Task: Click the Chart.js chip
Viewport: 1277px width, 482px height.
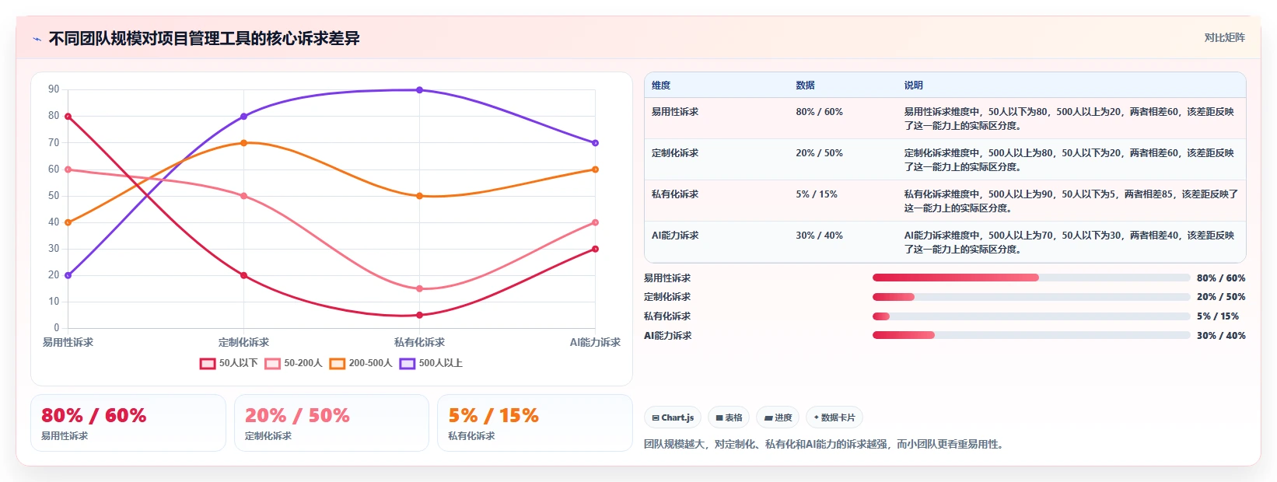Action: coord(673,417)
